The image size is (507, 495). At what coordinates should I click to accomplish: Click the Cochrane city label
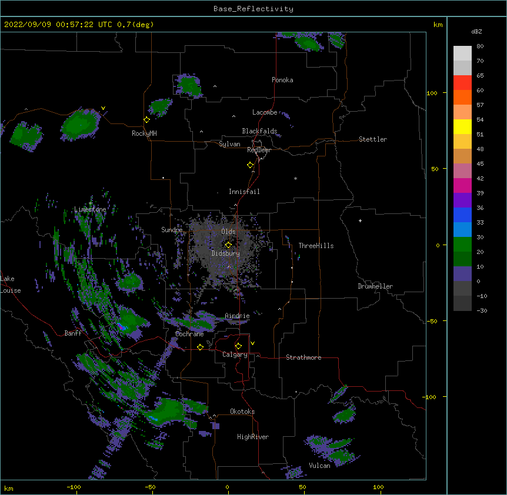point(189,334)
